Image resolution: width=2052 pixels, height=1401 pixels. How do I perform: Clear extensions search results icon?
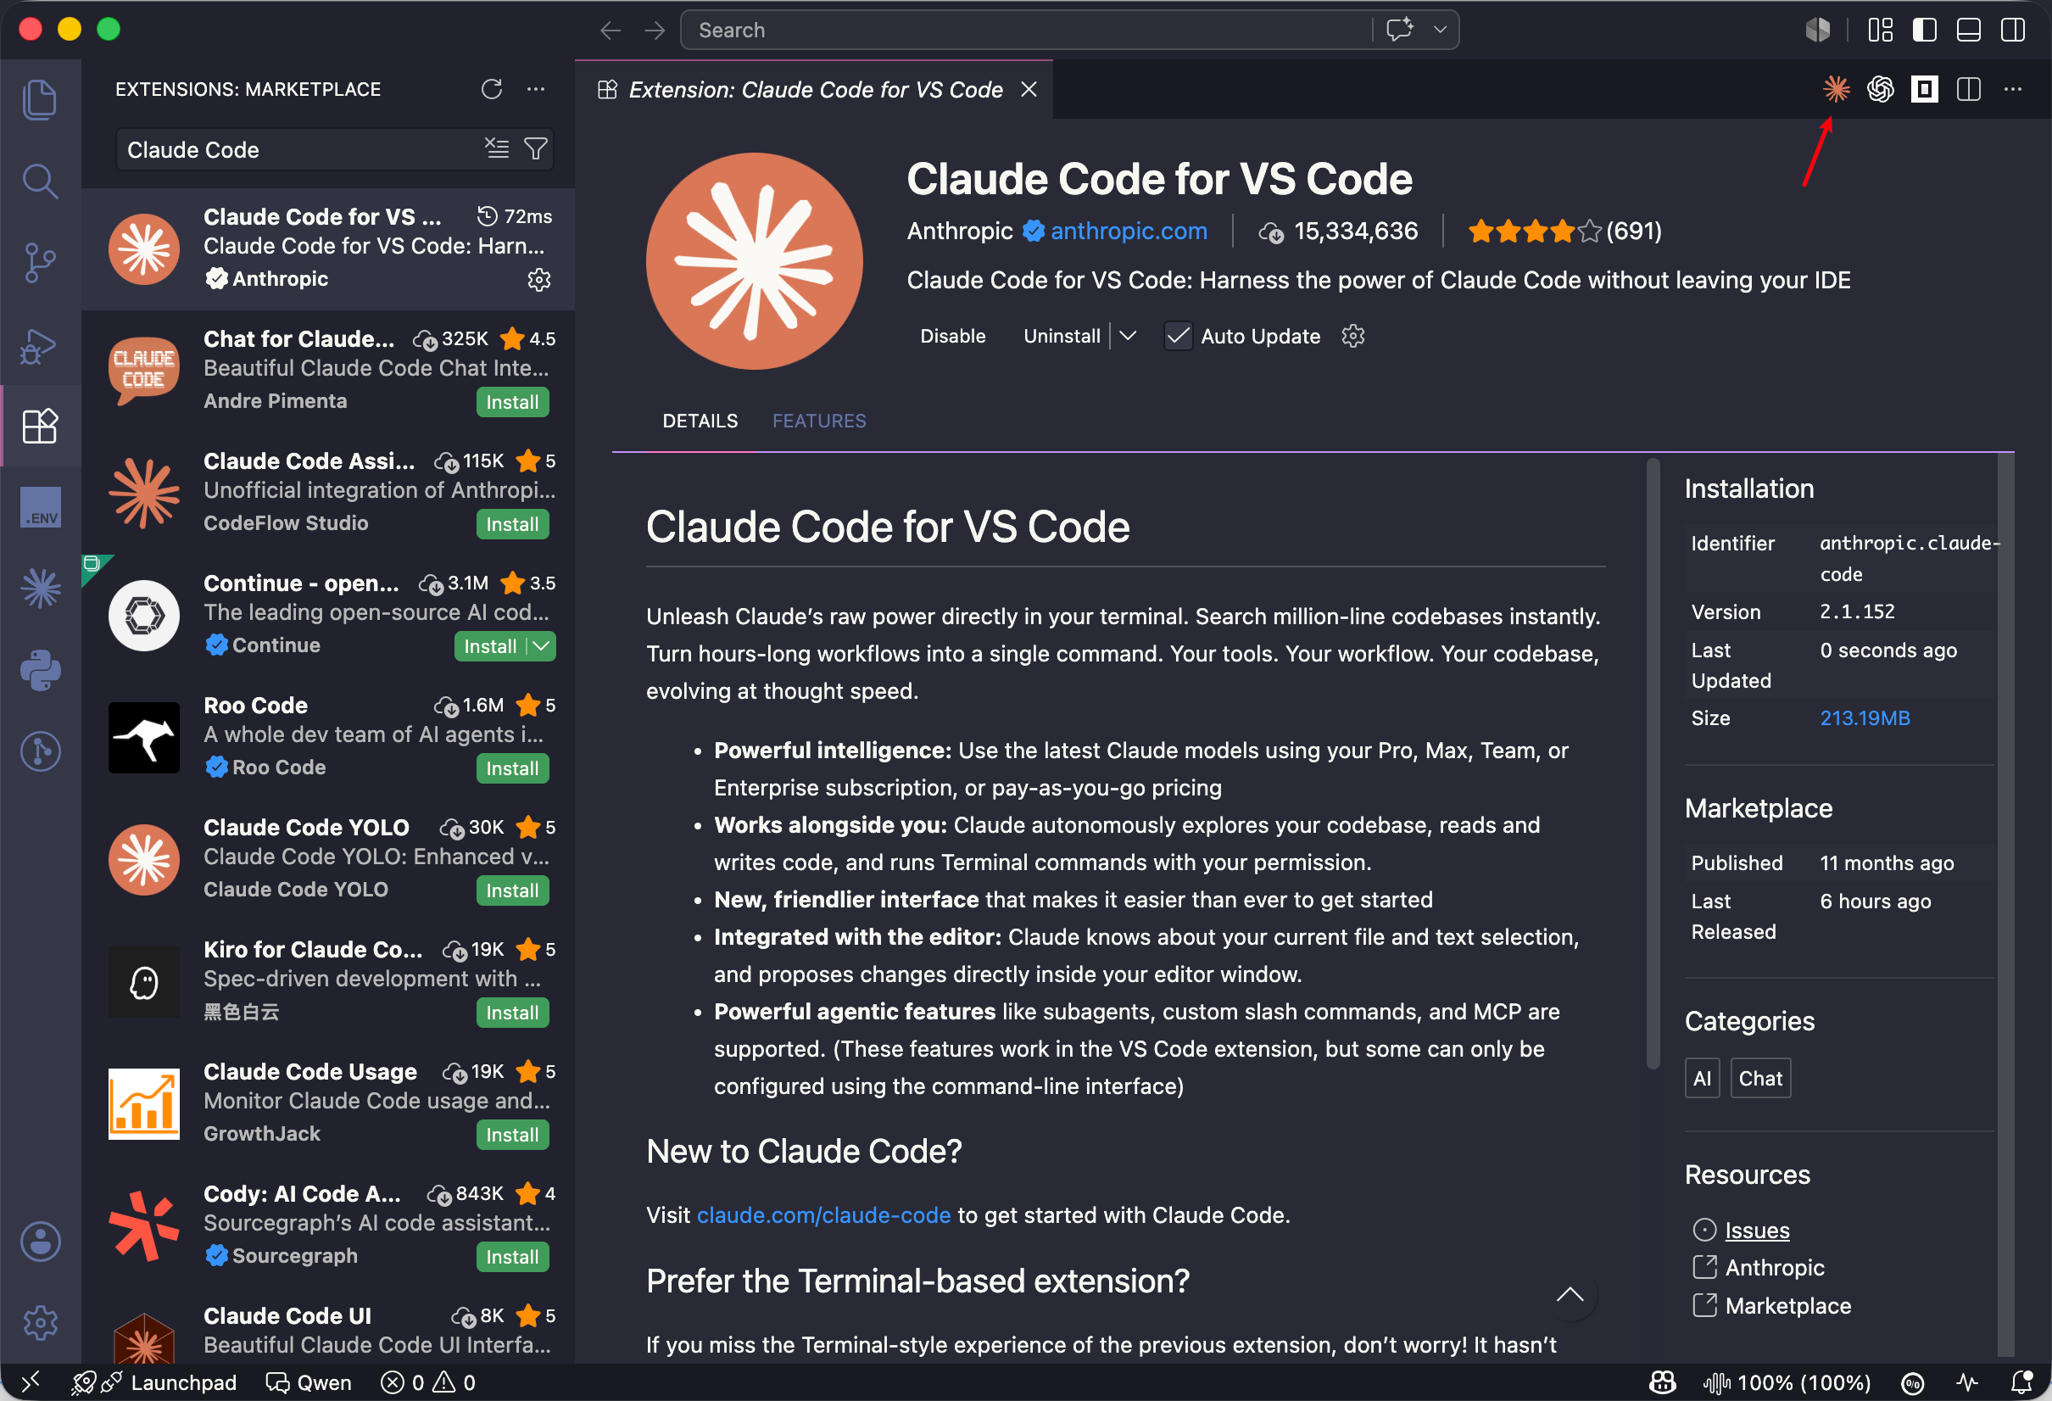click(497, 148)
